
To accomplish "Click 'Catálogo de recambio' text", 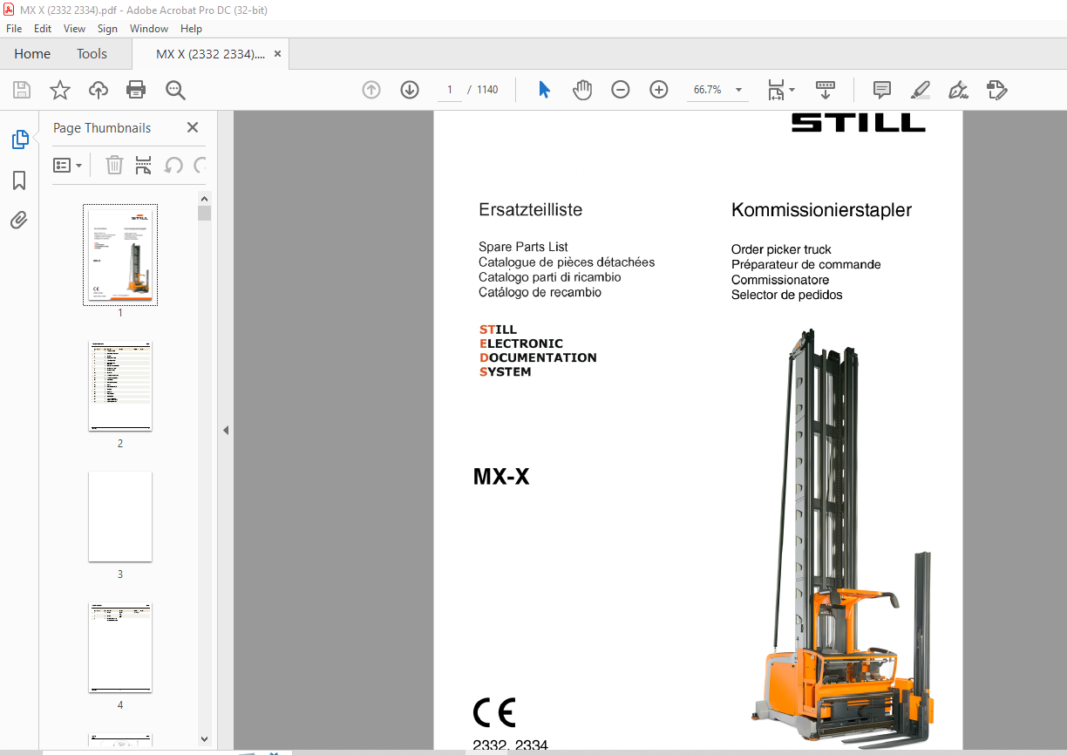I will [x=540, y=293].
